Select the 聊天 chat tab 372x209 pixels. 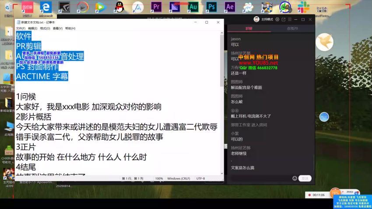point(249,28)
